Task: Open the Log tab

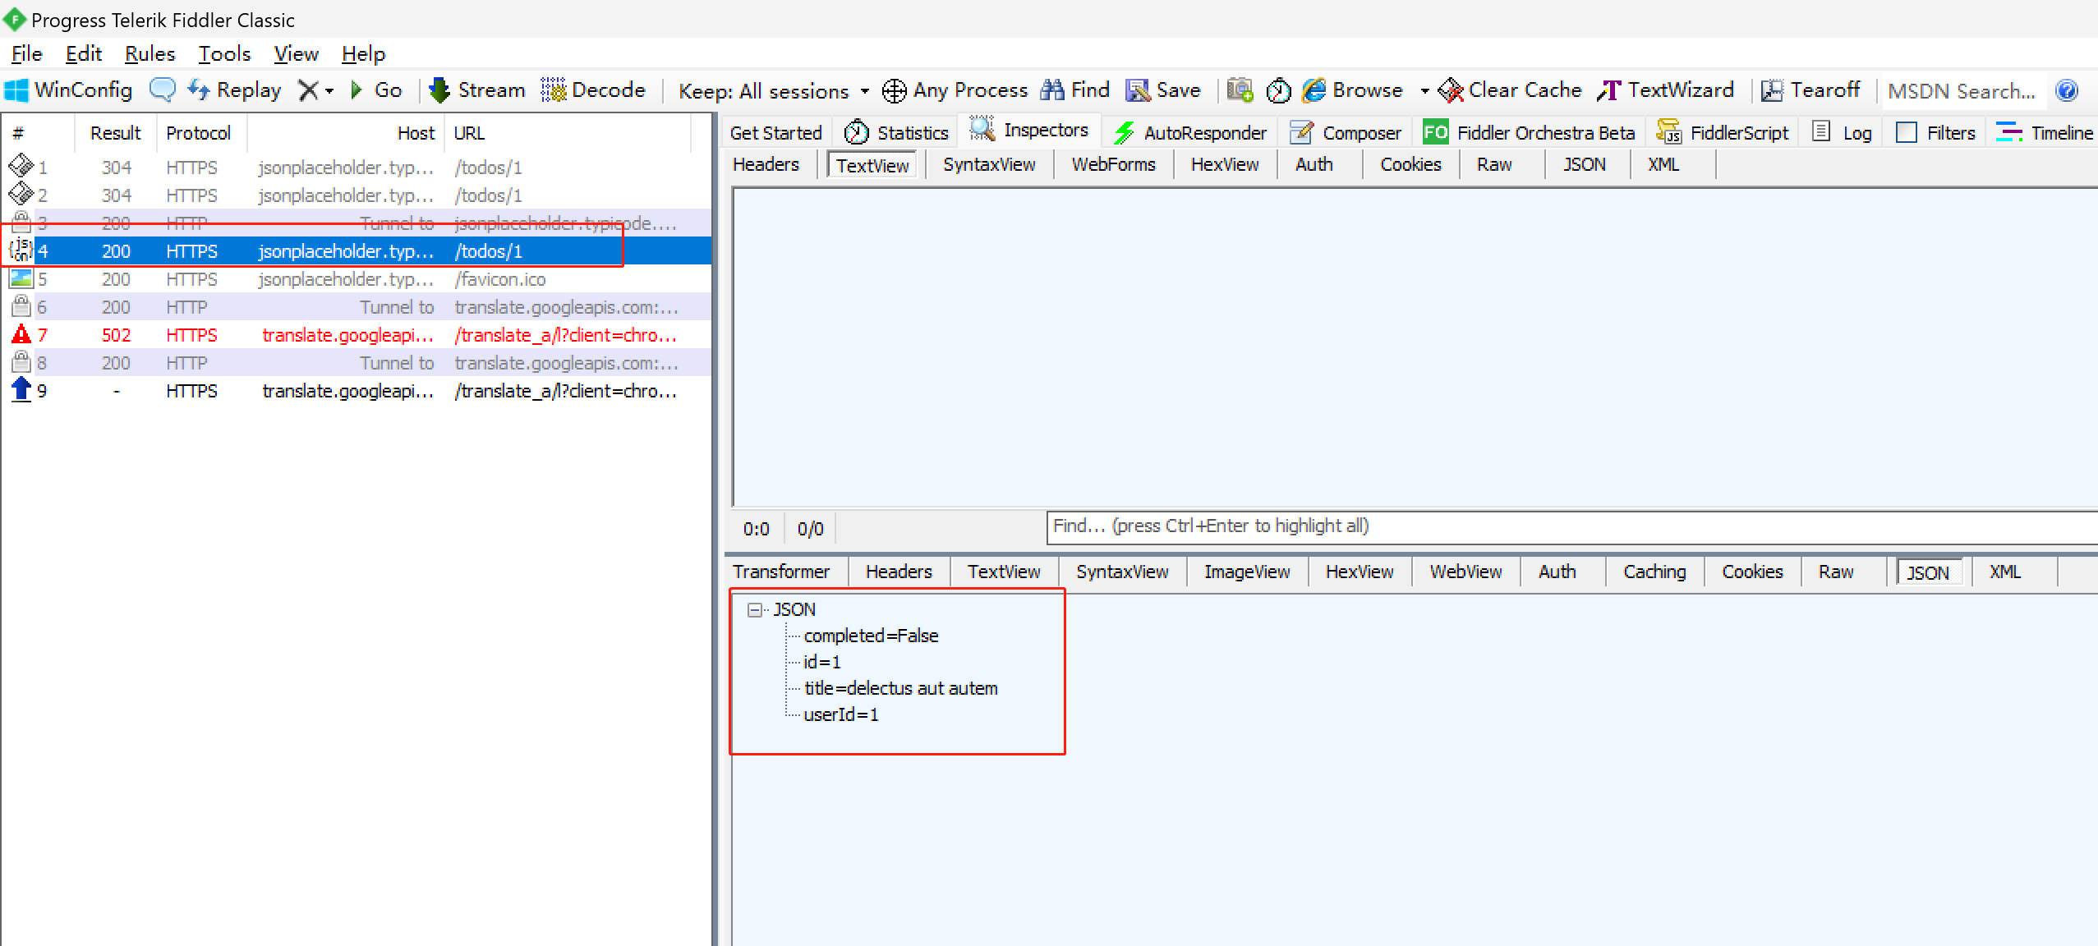Action: (x=1842, y=133)
